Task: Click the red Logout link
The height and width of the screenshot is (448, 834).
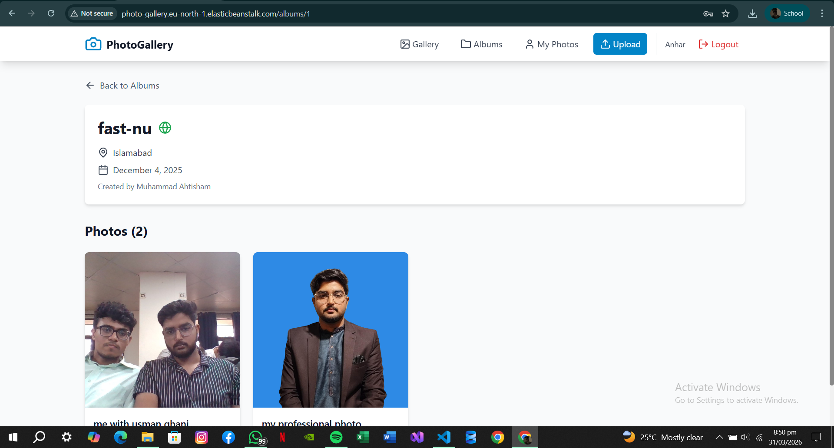Action: point(718,44)
